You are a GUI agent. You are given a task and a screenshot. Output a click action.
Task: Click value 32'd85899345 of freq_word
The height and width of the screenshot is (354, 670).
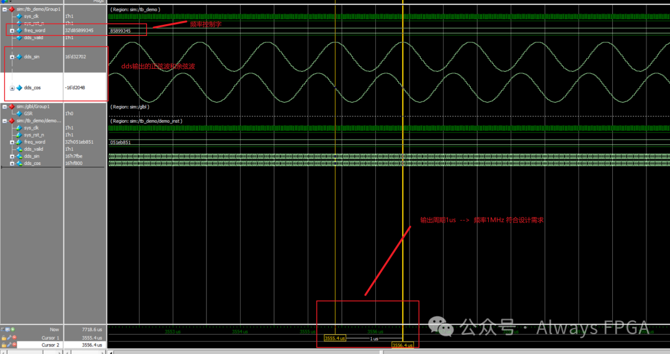pos(79,30)
